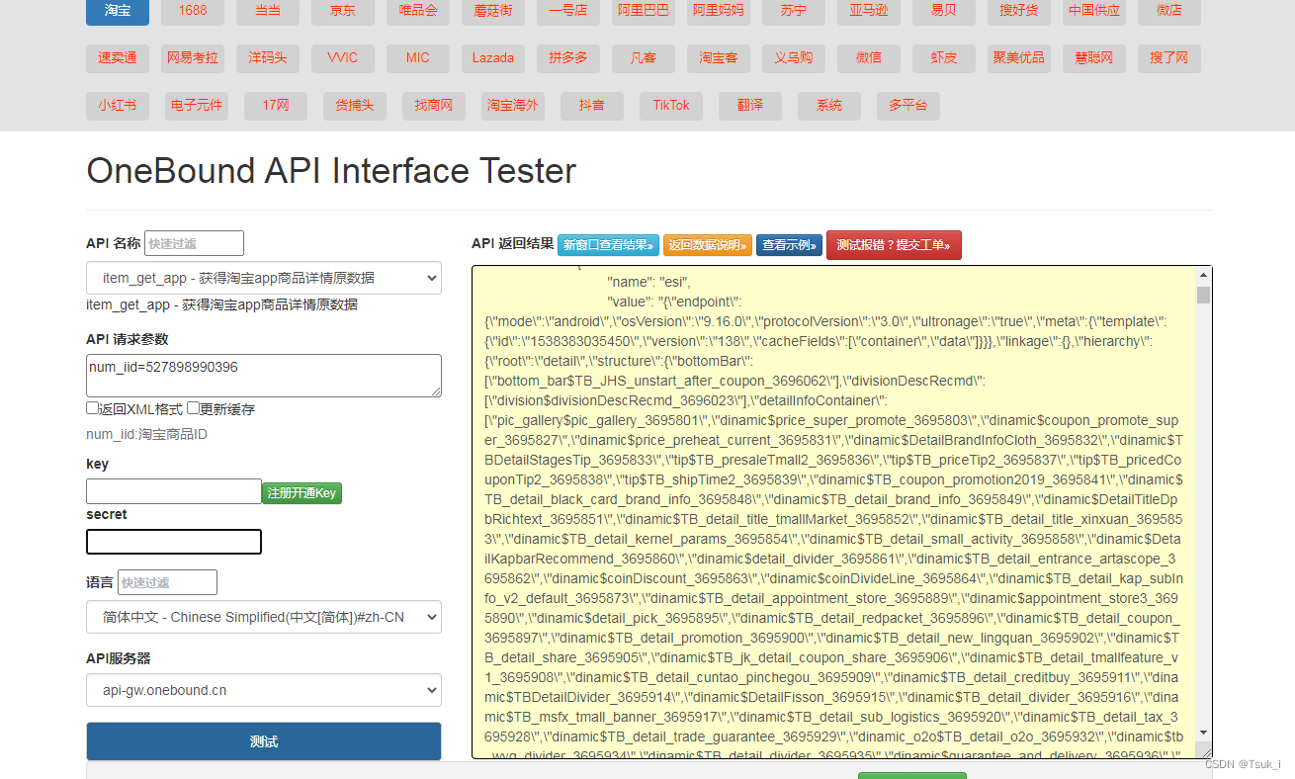This screenshot has width=1295, height=779.
Task: Click the result box scrollbar down arrow
Action: click(x=1203, y=733)
